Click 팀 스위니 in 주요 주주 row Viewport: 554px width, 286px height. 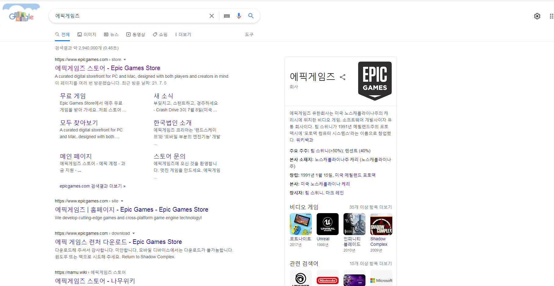[x=320, y=151]
